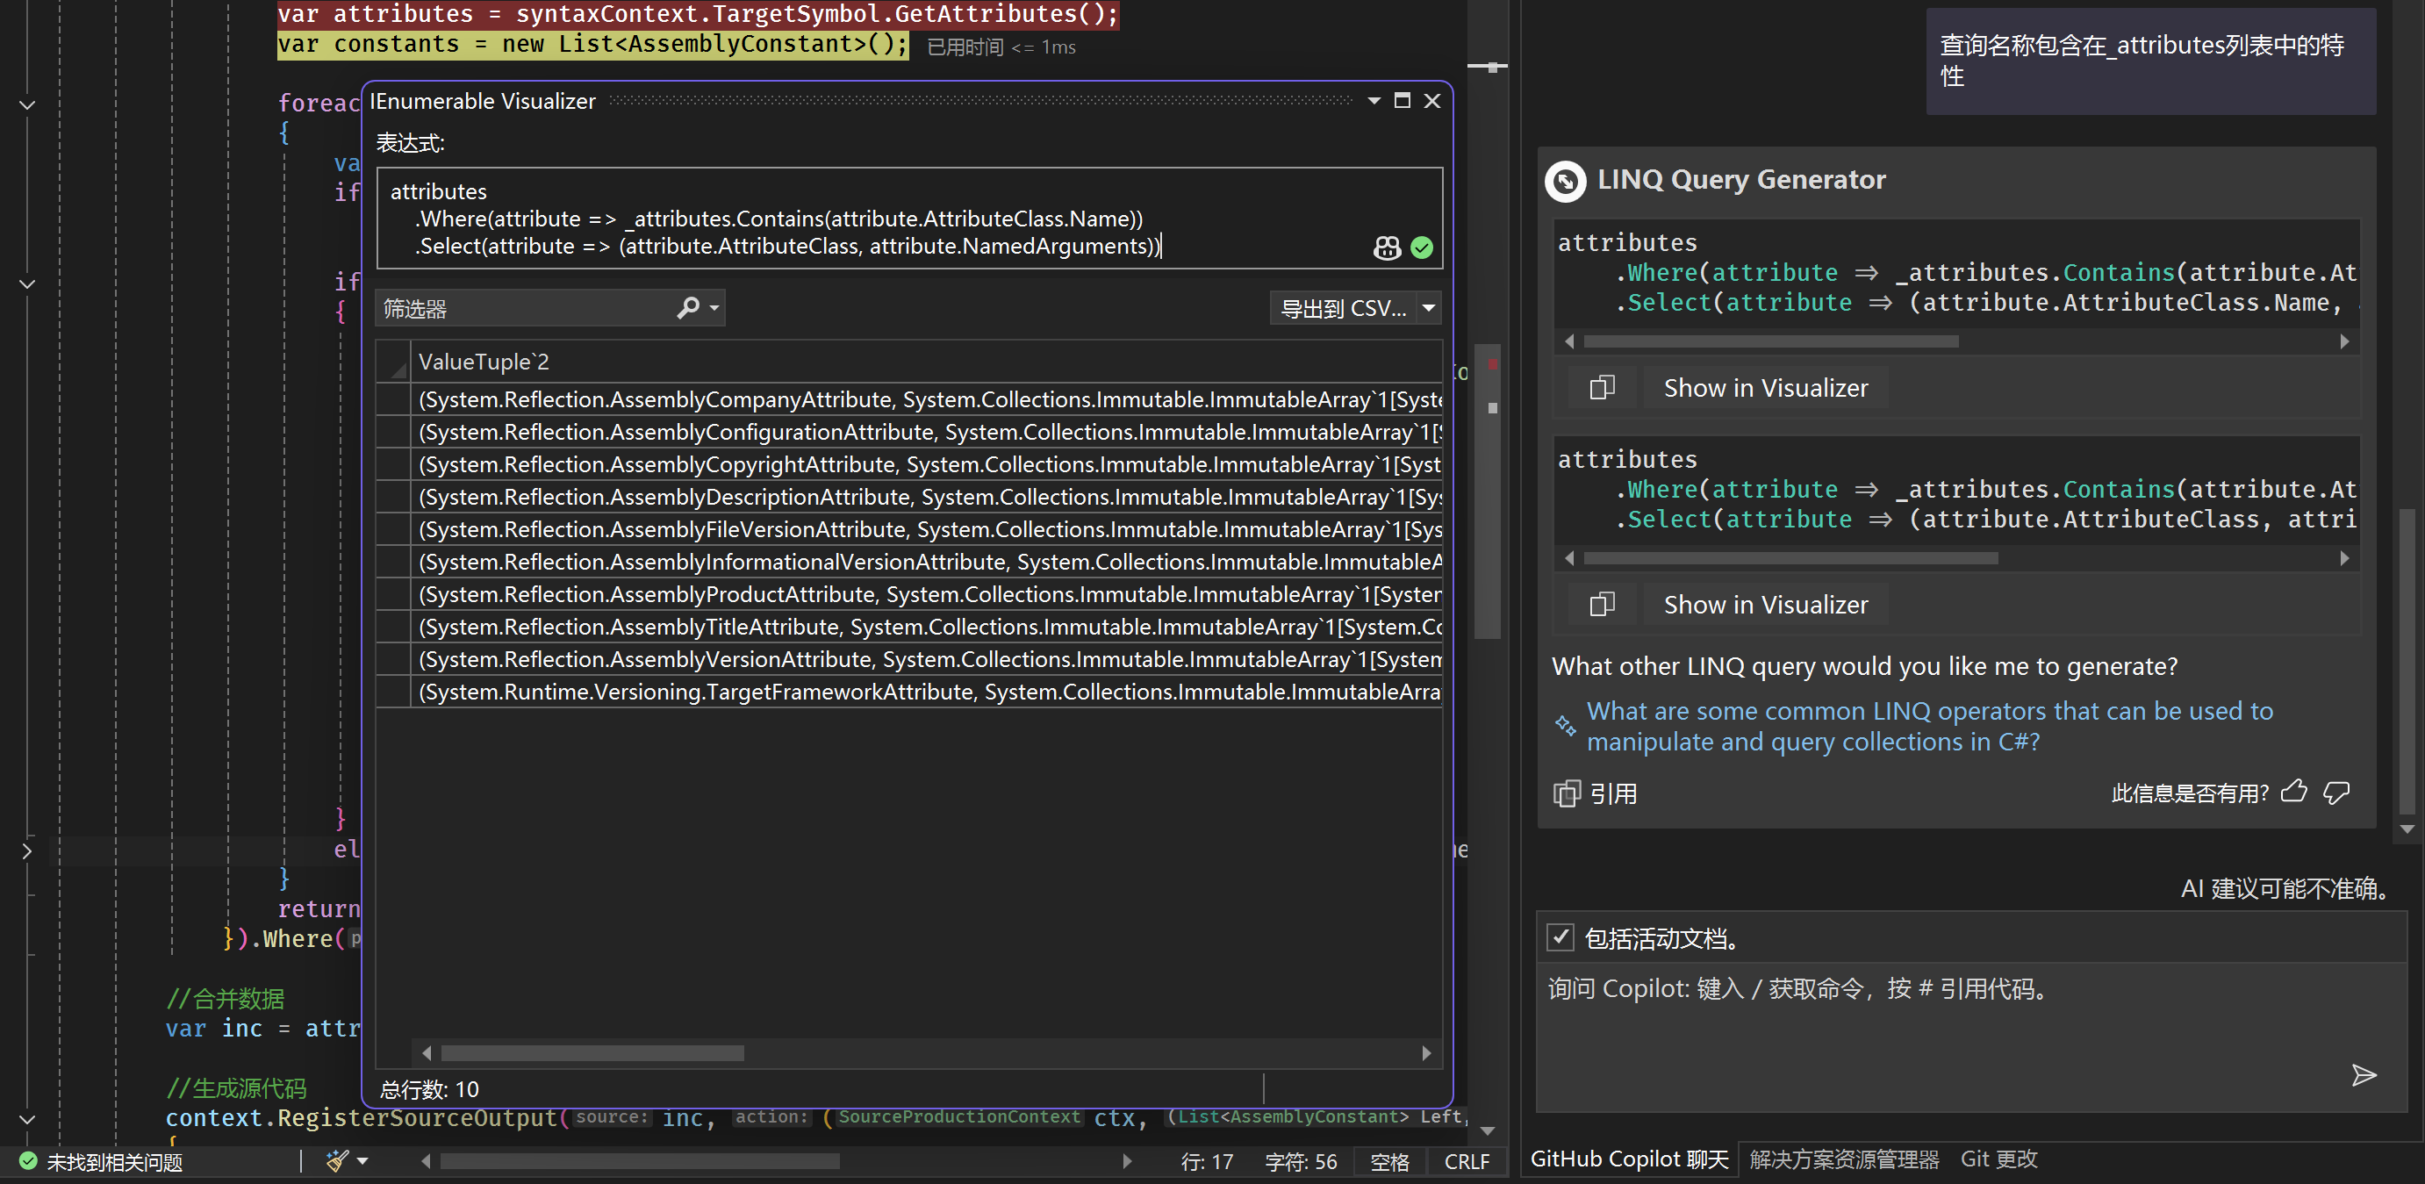The width and height of the screenshot is (2425, 1184).
Task: Switch to the 解决方案资源管理器 tab
Action: pyautogui.click(x=1844, y=1159)
